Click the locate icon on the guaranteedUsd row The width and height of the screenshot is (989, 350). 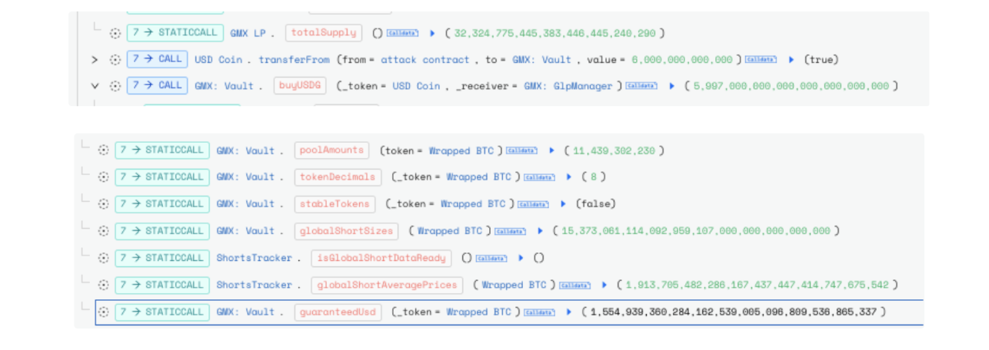[103, 312]
